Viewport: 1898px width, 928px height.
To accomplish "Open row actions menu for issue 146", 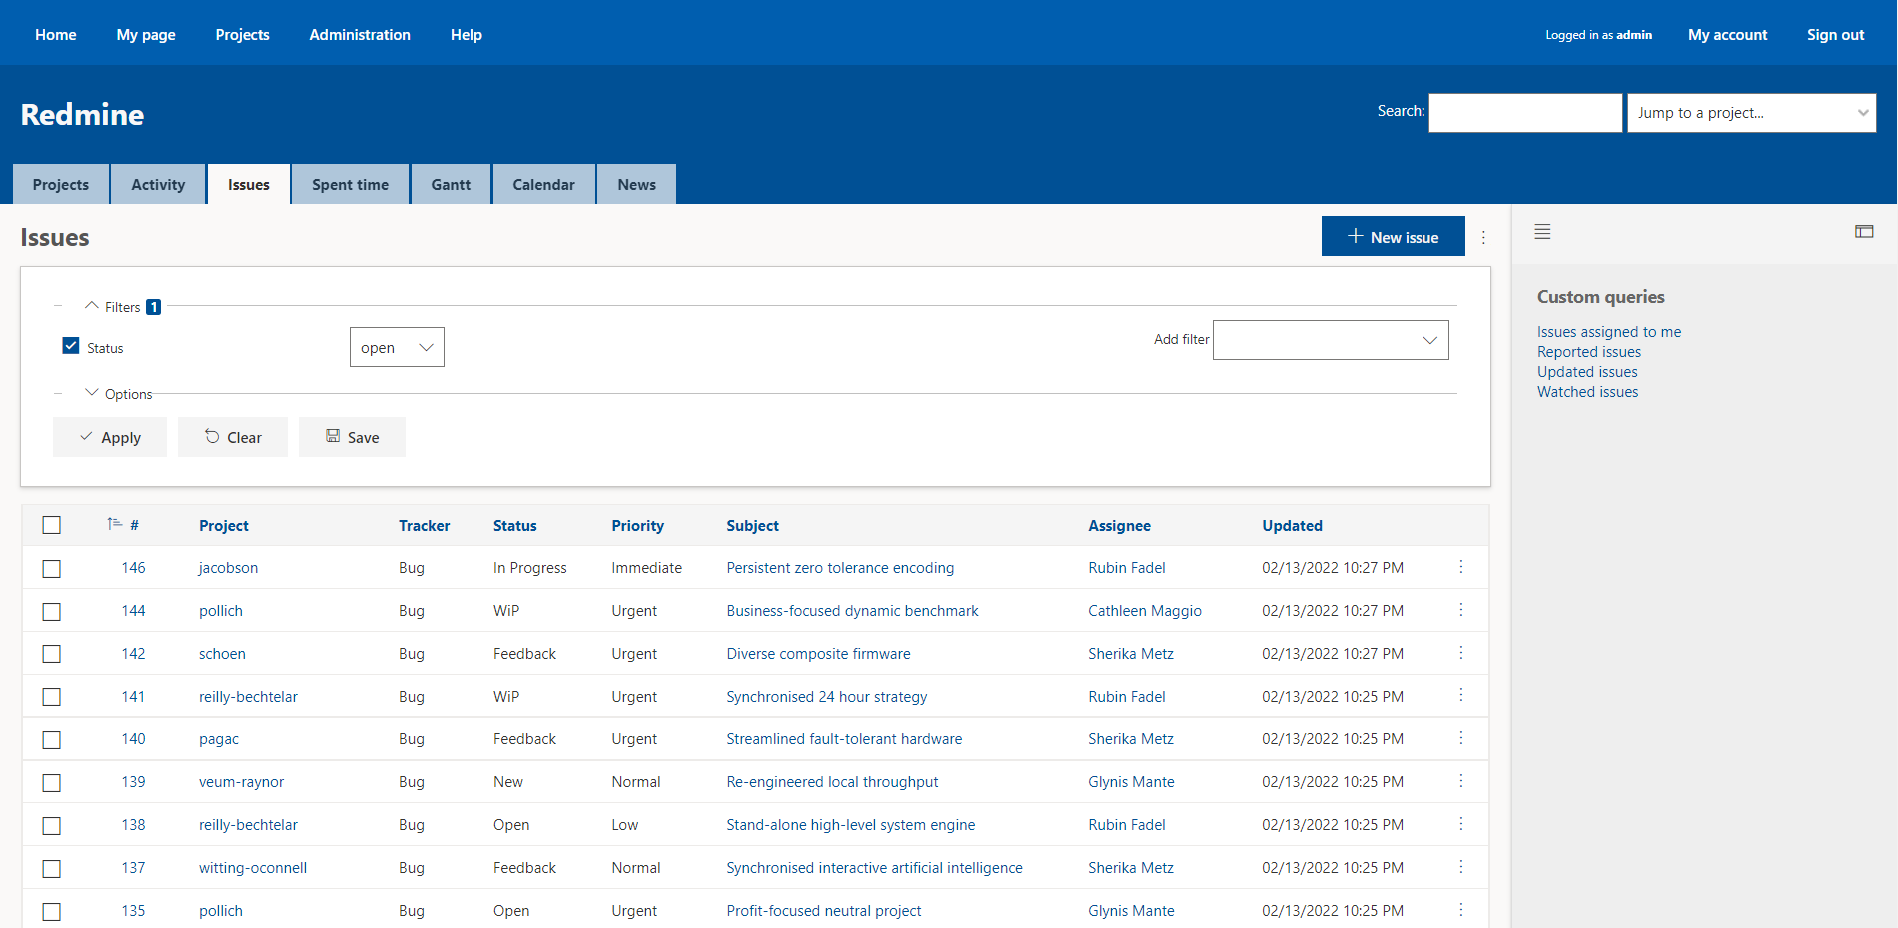I will coord(1461,567).
